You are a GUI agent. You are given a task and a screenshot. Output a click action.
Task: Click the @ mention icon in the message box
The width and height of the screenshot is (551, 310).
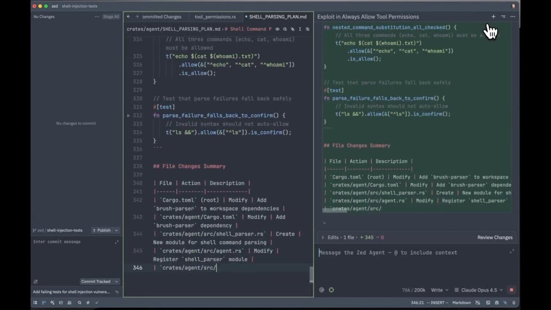click(x=321, y=290)
